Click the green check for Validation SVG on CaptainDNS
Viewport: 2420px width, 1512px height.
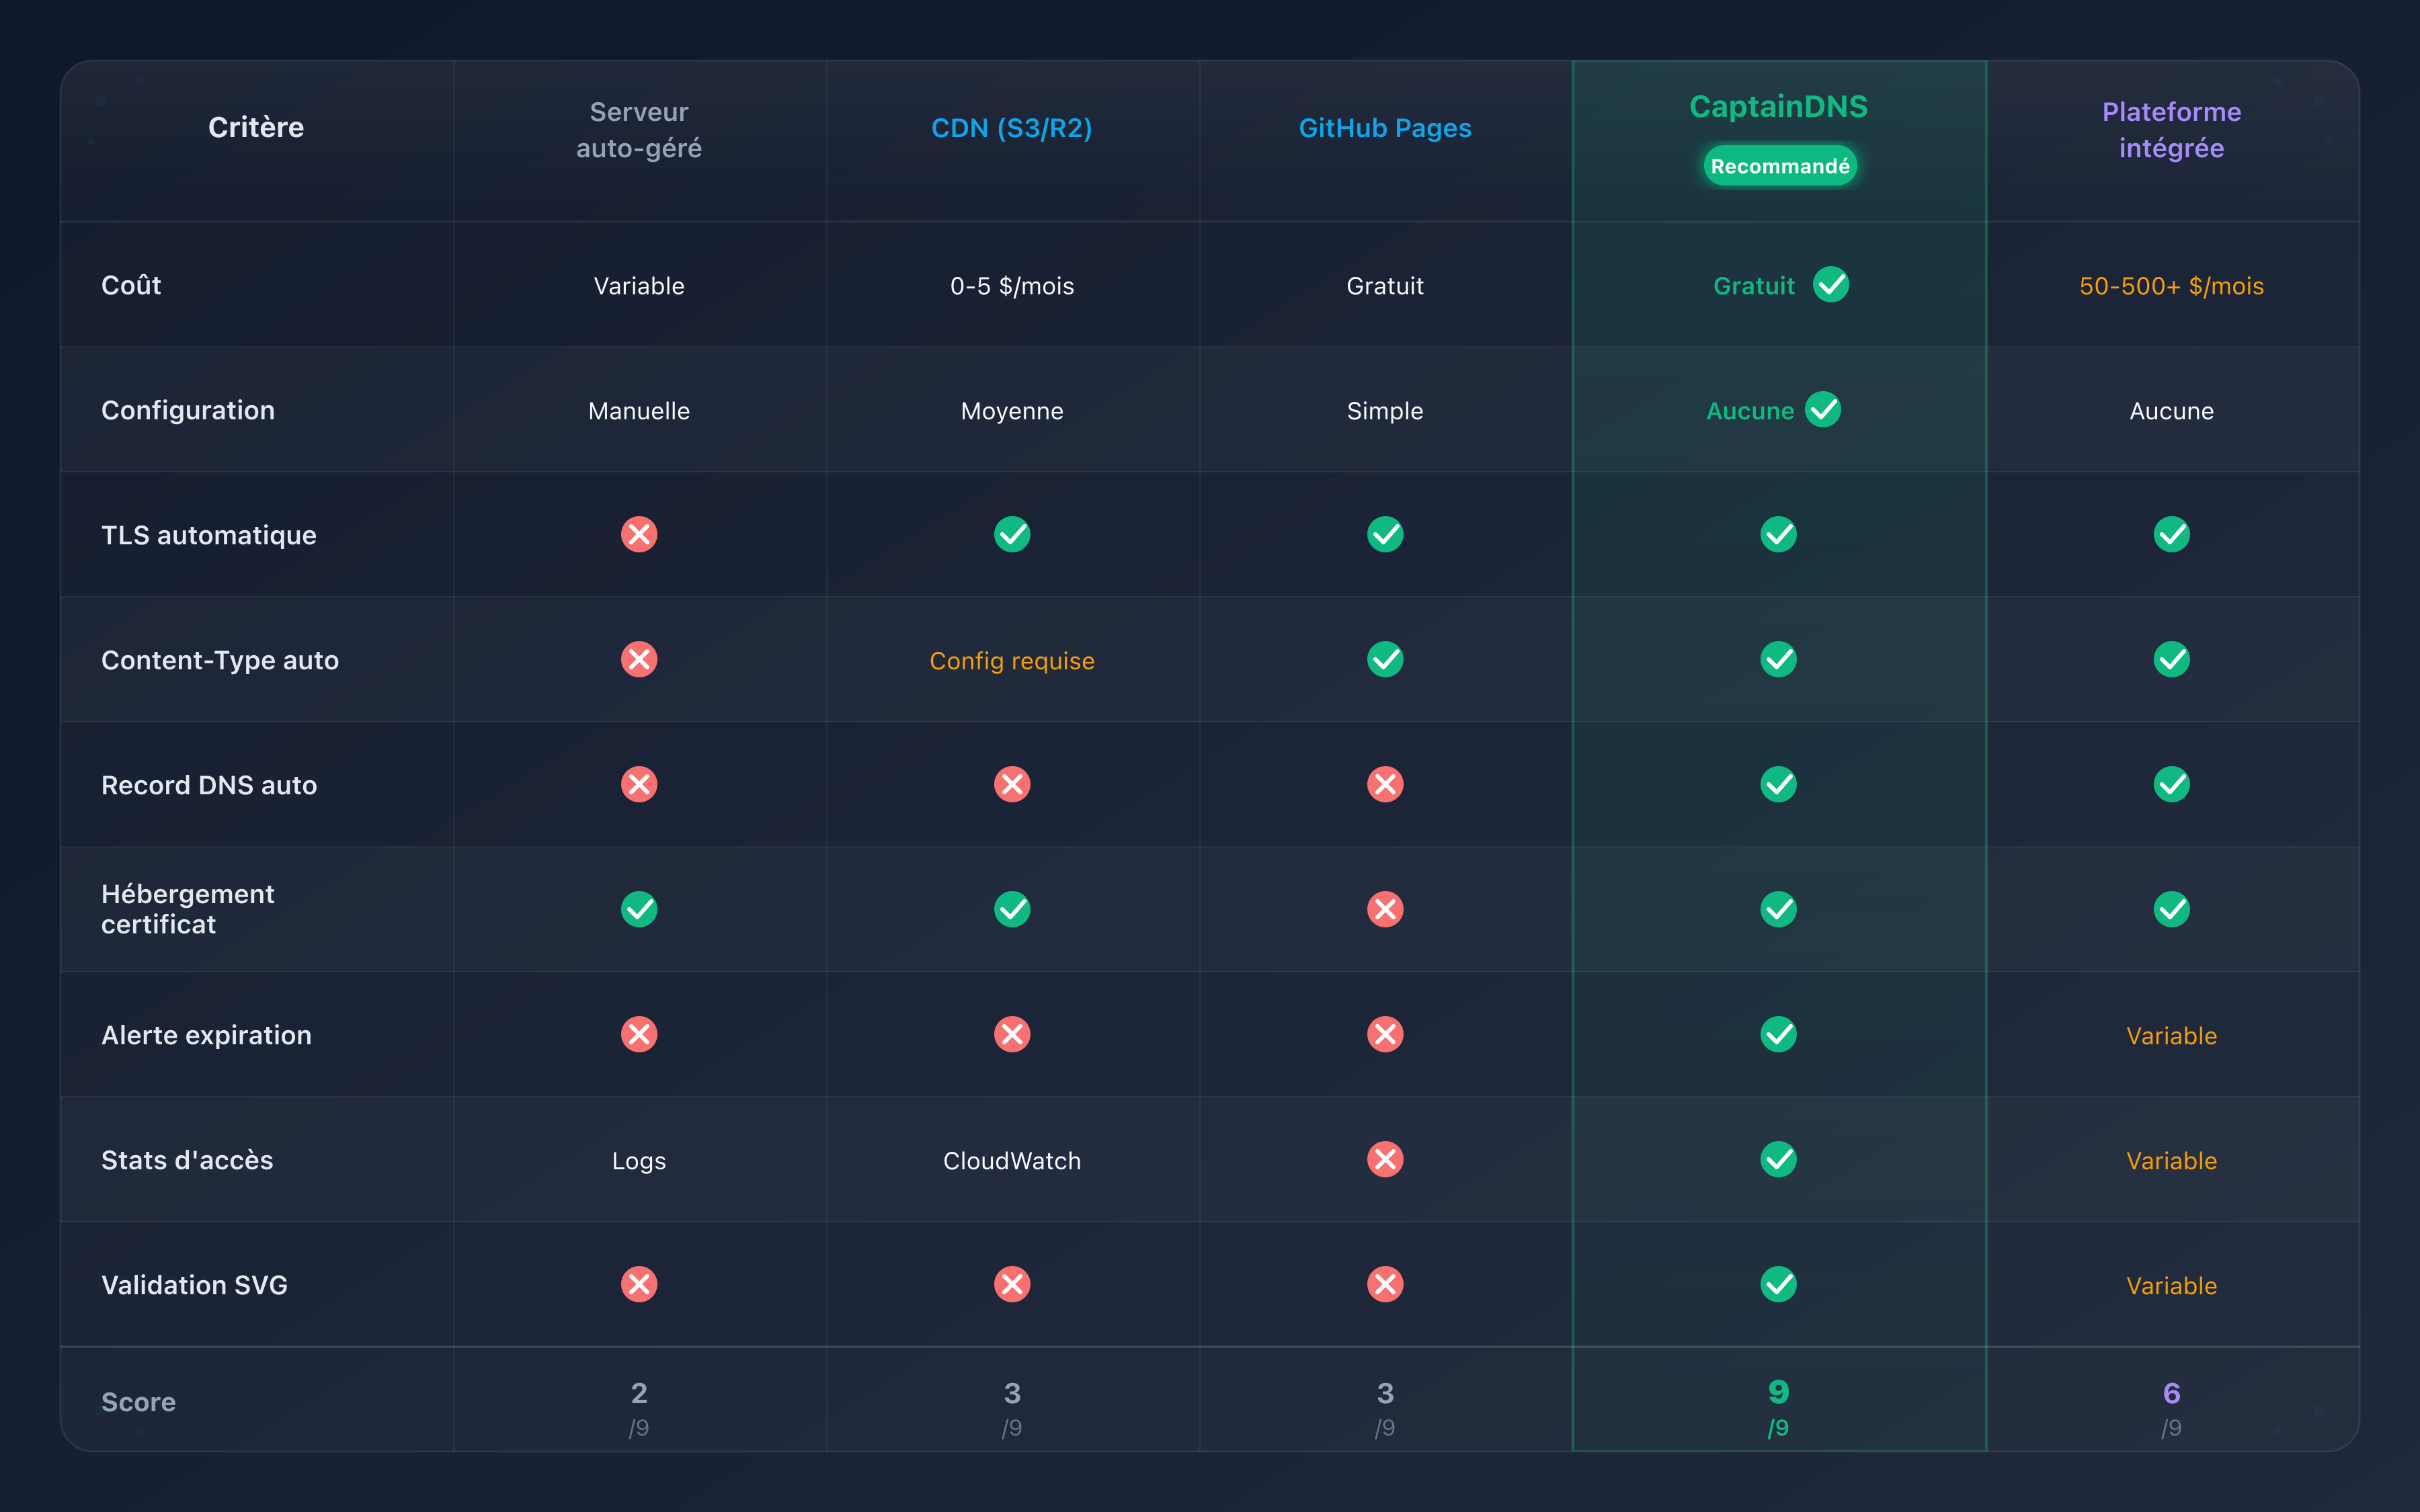tap(1778, 1284)
